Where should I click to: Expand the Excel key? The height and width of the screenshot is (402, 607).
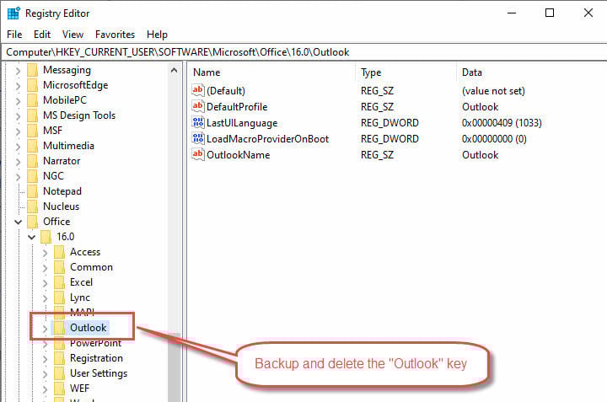point(45,283)
